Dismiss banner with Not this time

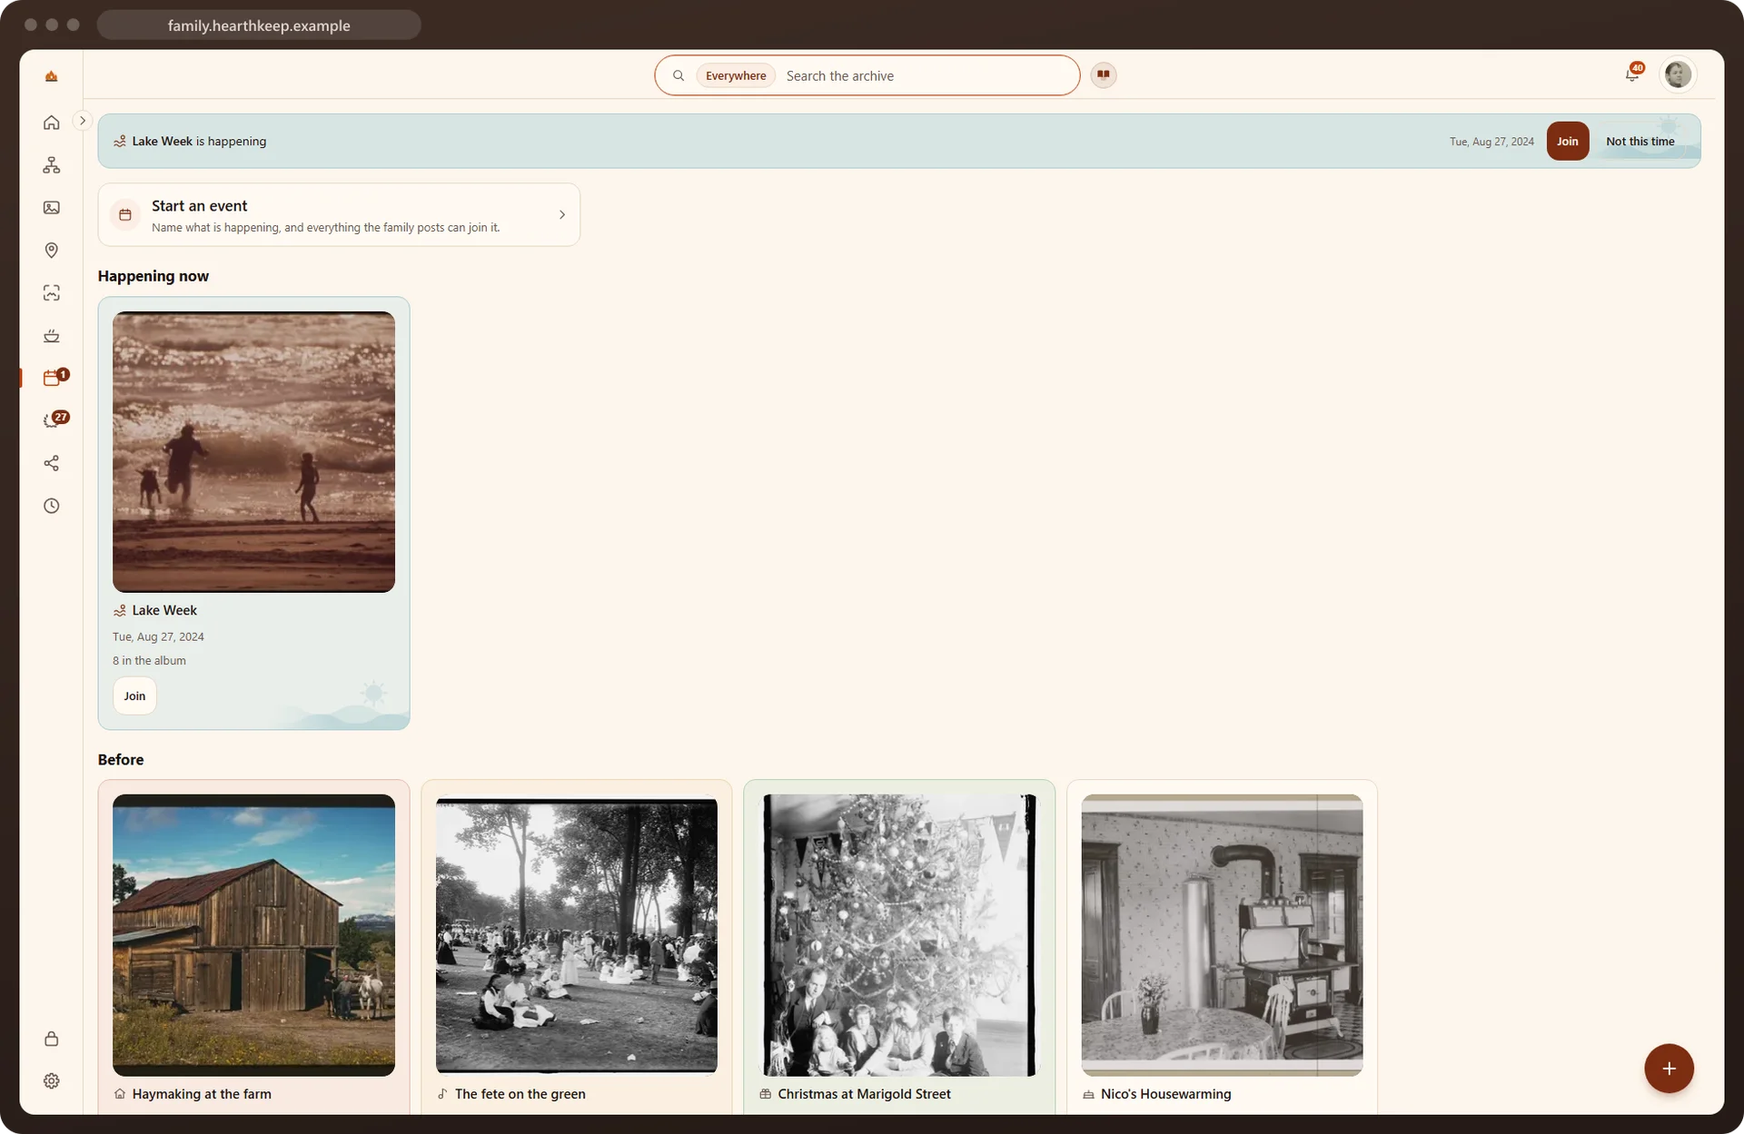pos(1640,142)
